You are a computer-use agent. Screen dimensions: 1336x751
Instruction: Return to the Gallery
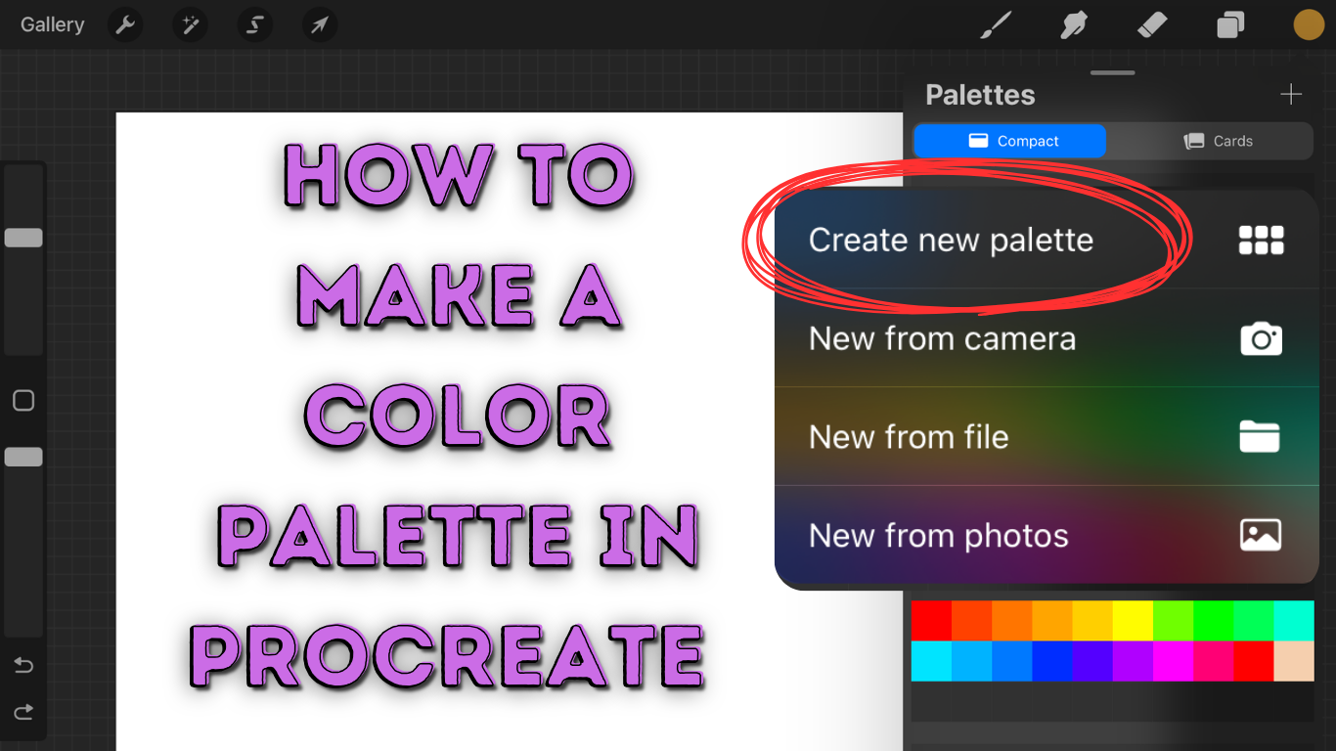52,24
